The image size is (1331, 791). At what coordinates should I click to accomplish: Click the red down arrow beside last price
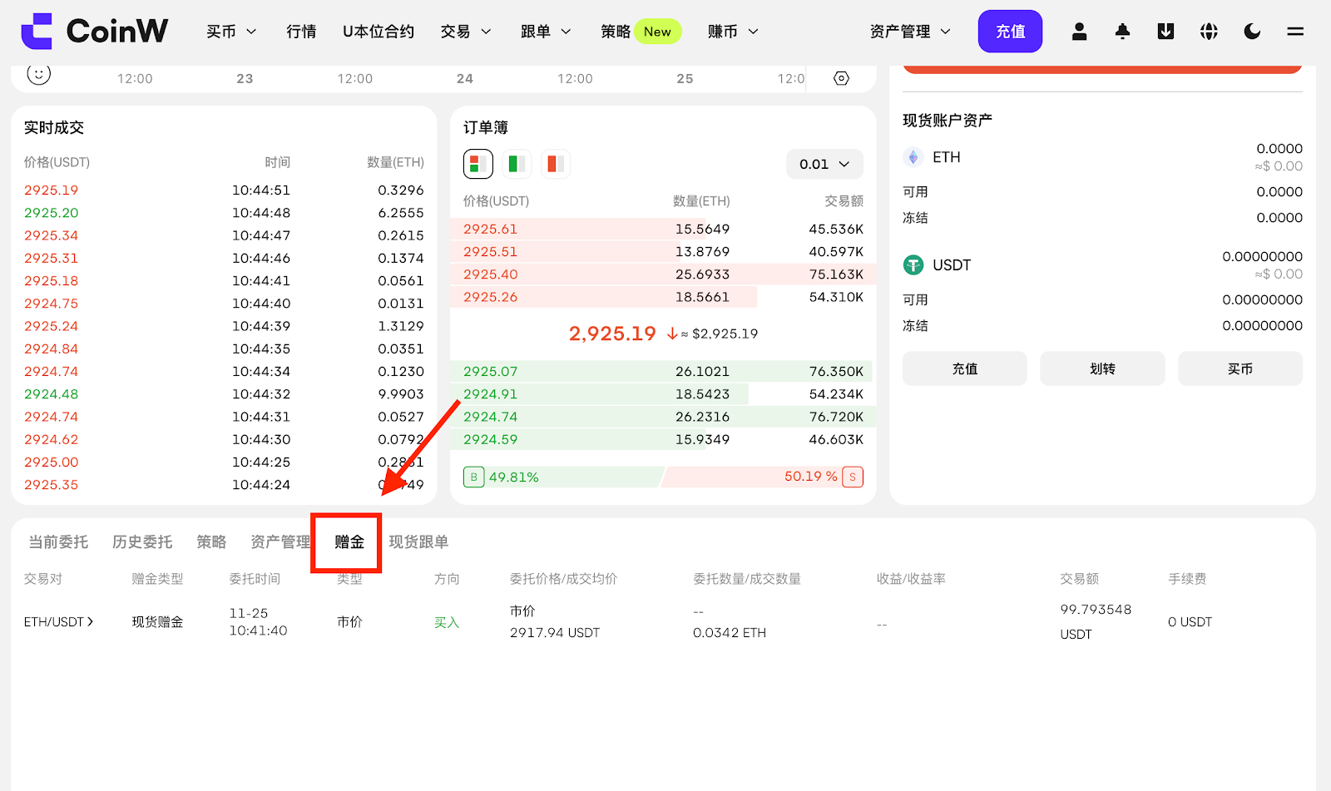coord(672,334)
